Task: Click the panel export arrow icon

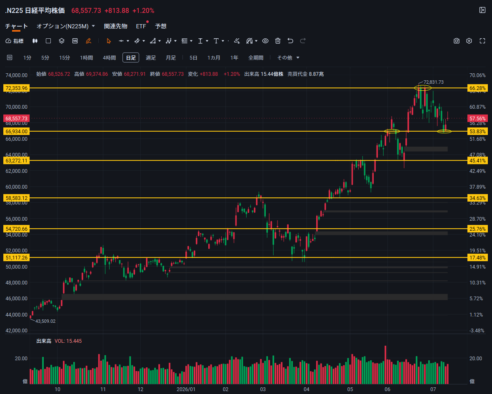Action: point(482,10)
